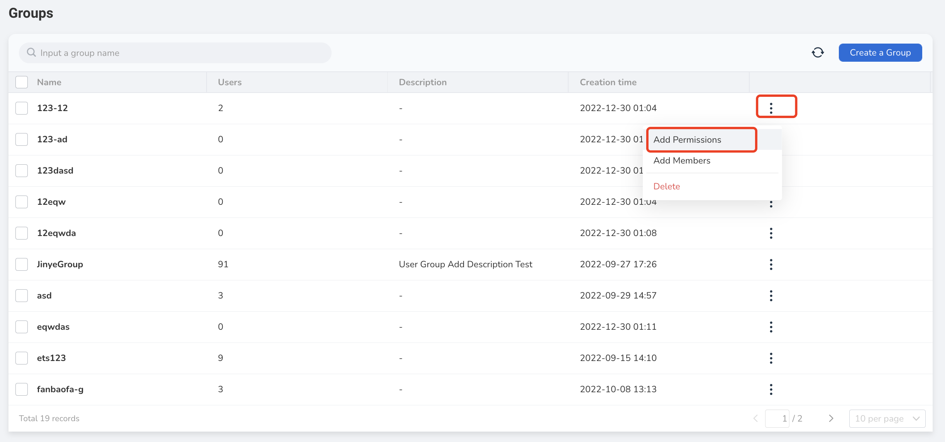Click the ets123 group name
The width and height of the screenshot is (945, 442).
click(51, 358)
